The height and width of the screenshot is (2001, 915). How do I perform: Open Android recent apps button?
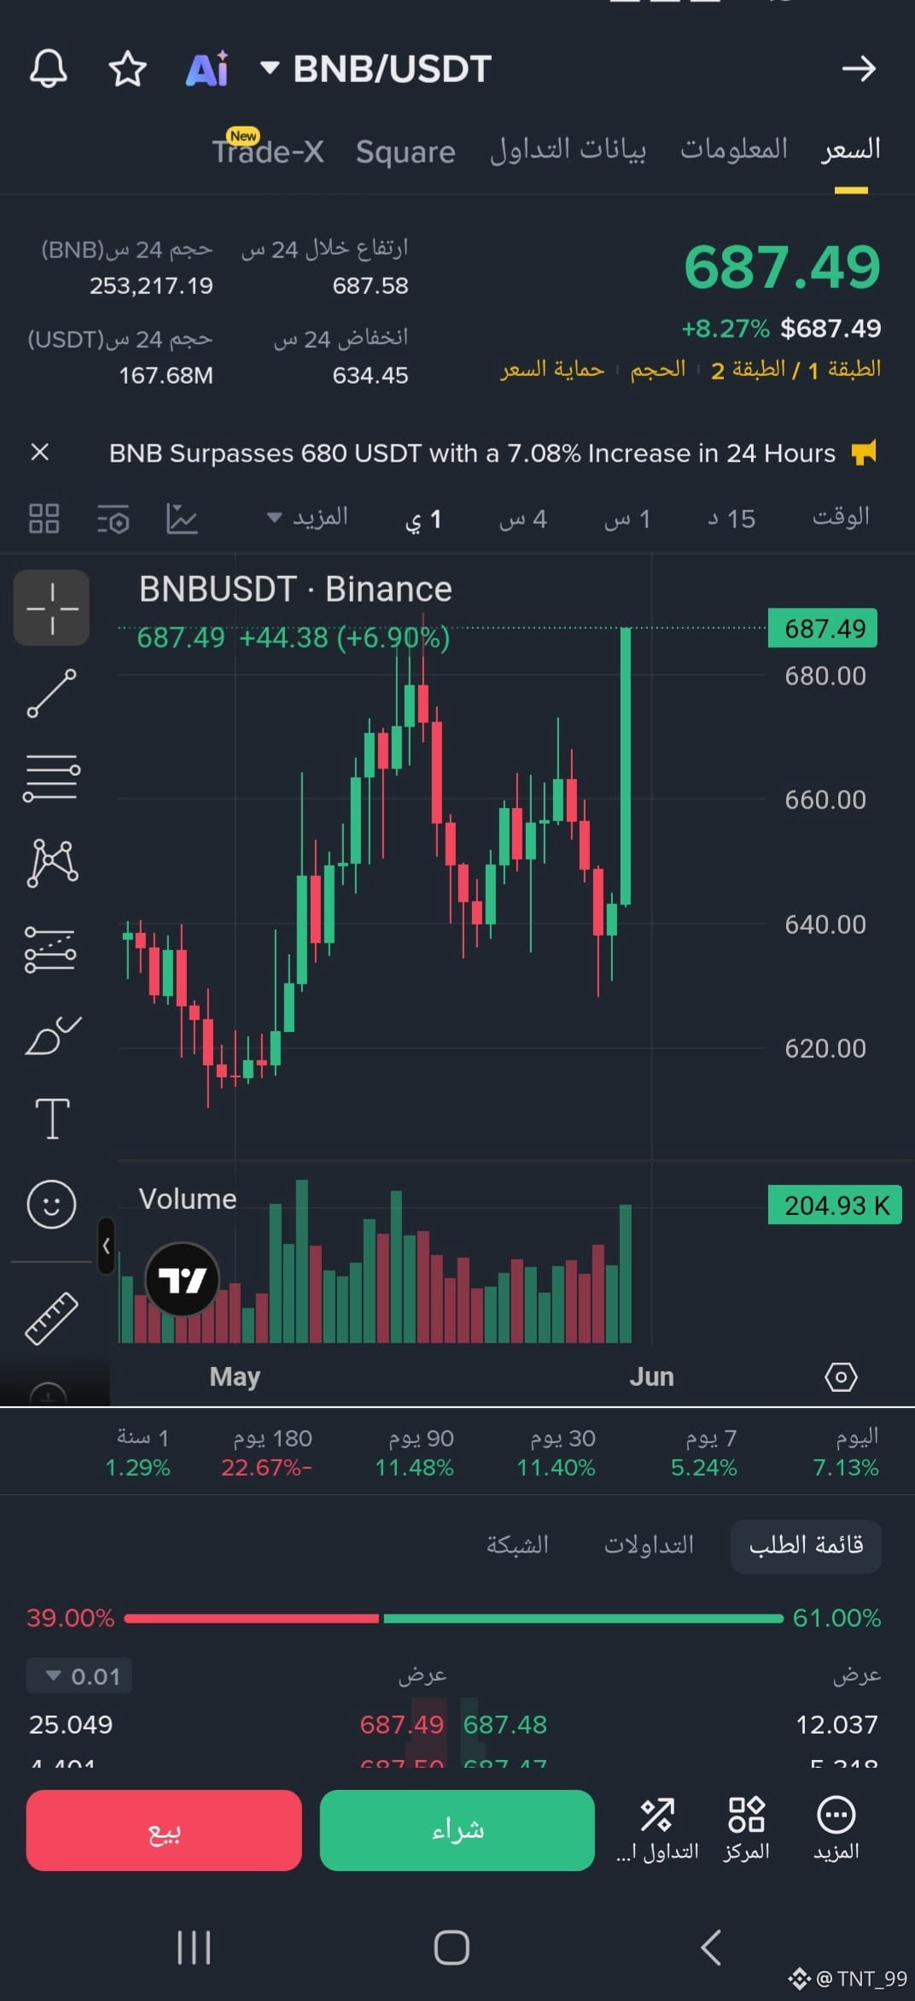[194, 1947]
